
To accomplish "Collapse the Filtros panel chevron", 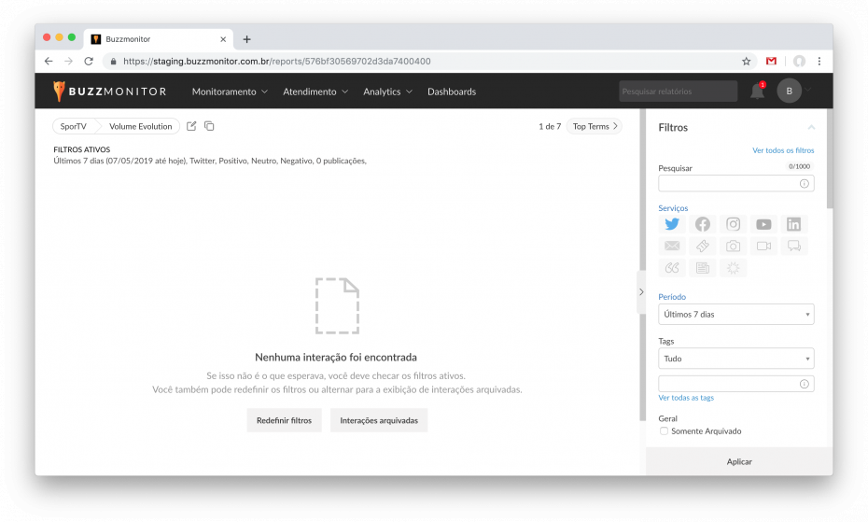I will pos(811,127).
